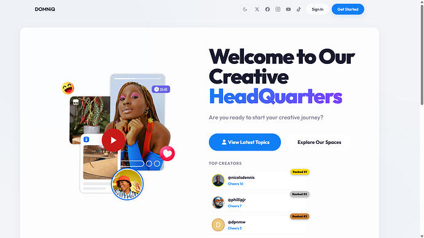
Task: Click View Latest Topics button
Action: point(245,142)
